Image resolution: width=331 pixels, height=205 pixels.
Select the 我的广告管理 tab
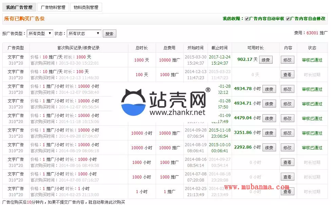tap(19, 7)
